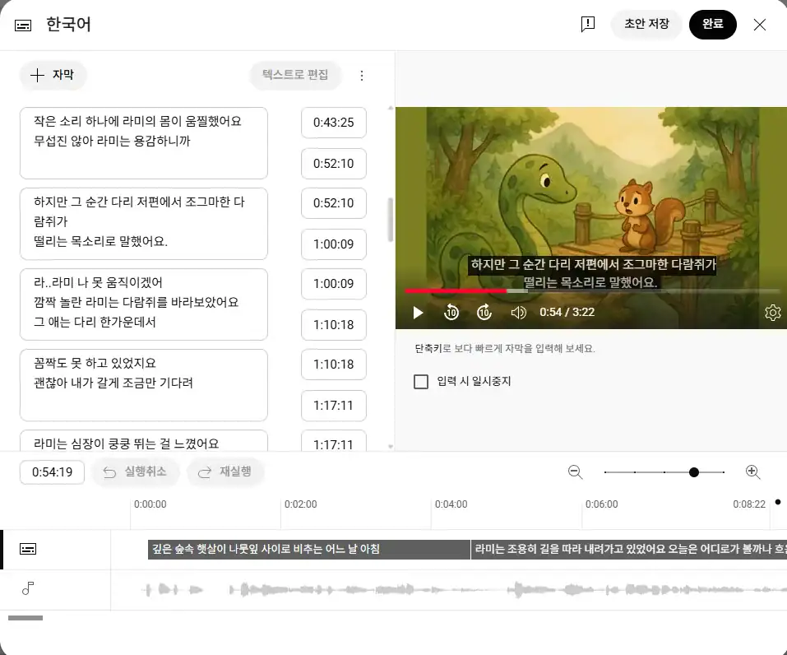Open the three-dot more options menu

coord(362,76)
